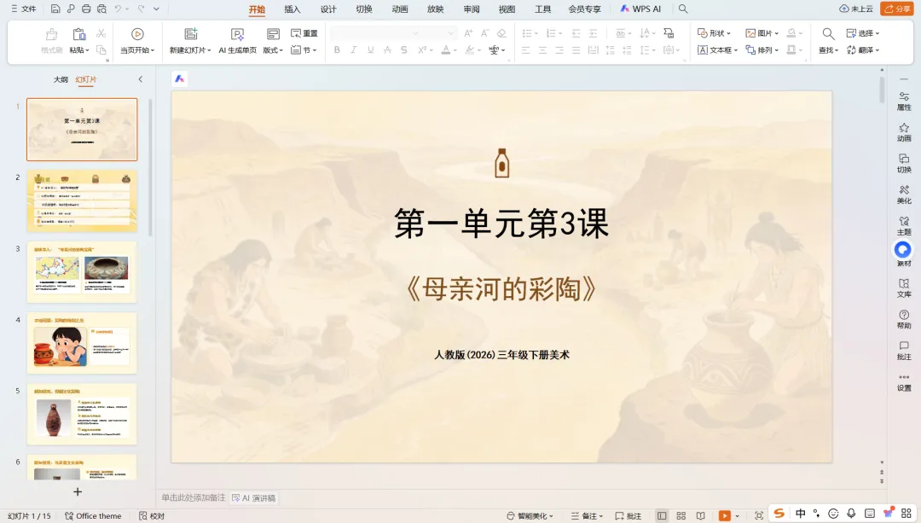Switch to 大纲 outline tab in slide panel
The image size is (921, 523).
tap(61, 79)
